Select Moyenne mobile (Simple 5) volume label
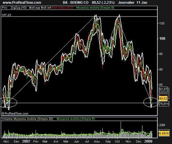The image size is (172, 144). click(x=76, y=119)
